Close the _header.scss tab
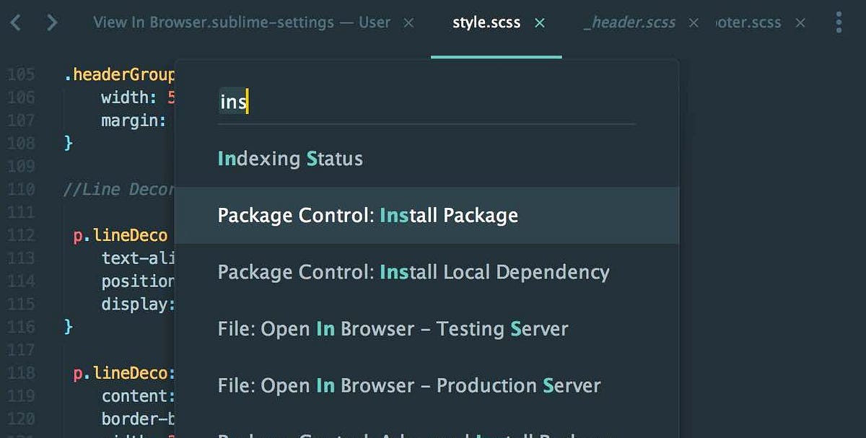This screenshot has height=438, width=866. click(693, 22)
